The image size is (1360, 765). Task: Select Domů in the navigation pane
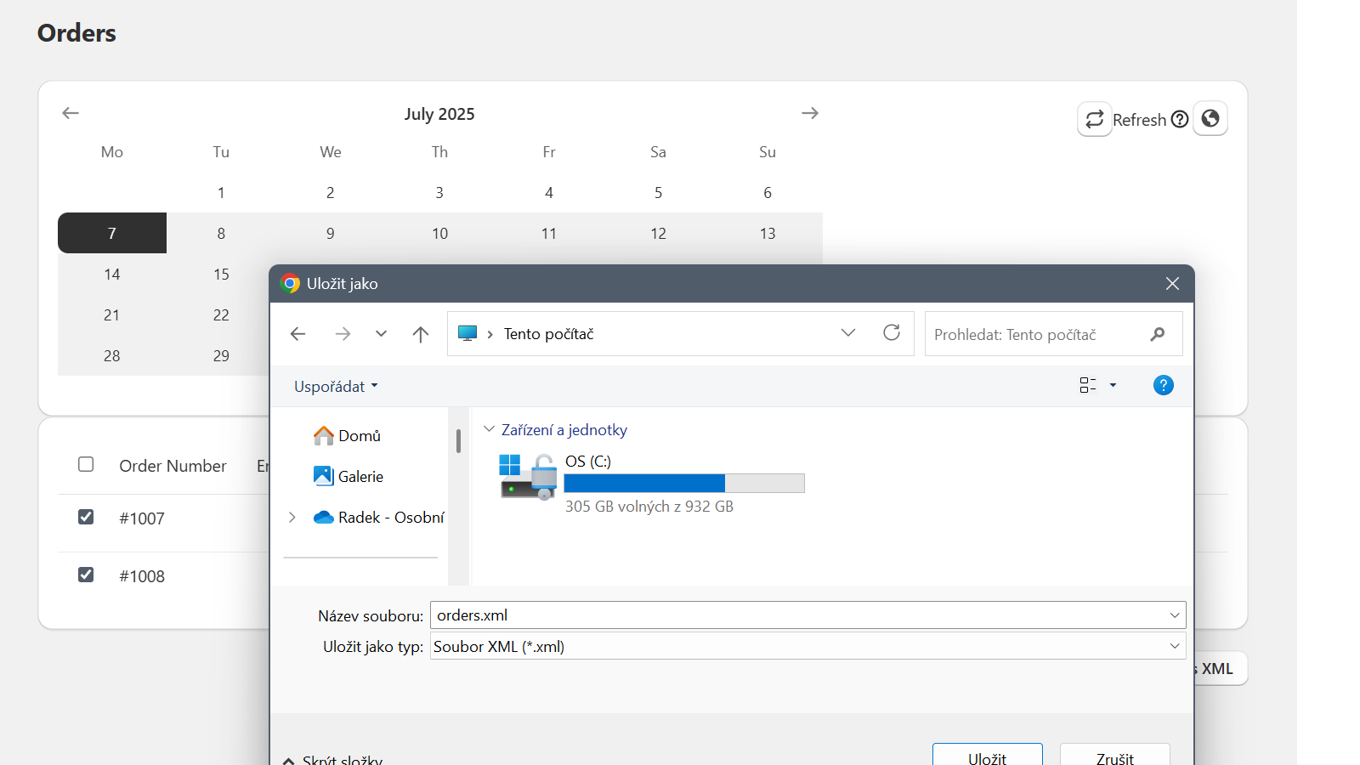[347, 435]
